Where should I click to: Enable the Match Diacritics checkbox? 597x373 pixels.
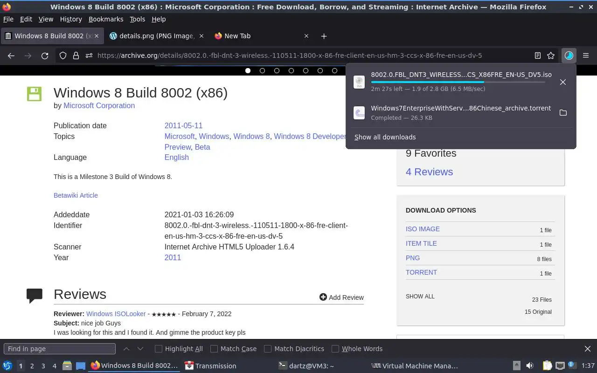pyautogui.click(x=268, y=349)
